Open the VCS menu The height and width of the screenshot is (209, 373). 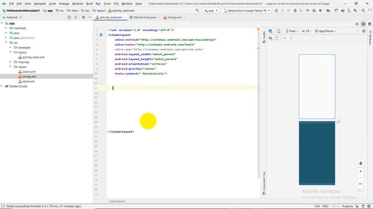116,3
